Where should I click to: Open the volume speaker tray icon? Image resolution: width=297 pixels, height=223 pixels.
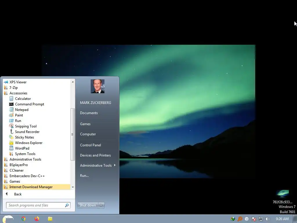pos(267,219)
